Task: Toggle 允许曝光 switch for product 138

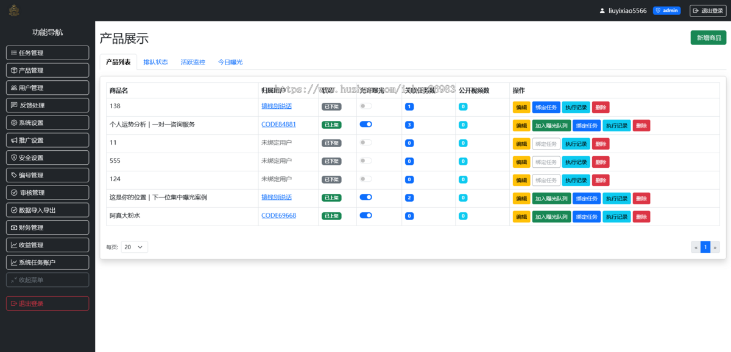Action: coord(365,106)
